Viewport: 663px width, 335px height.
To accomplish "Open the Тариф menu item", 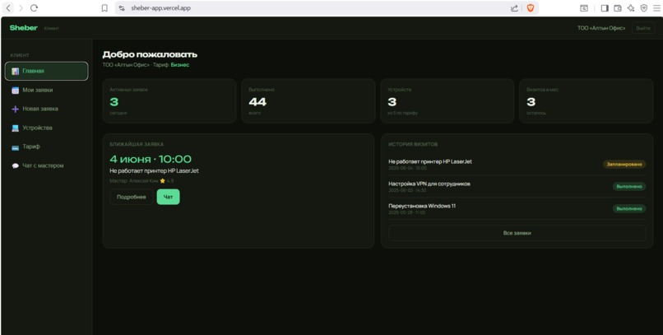I will point(47,147).
